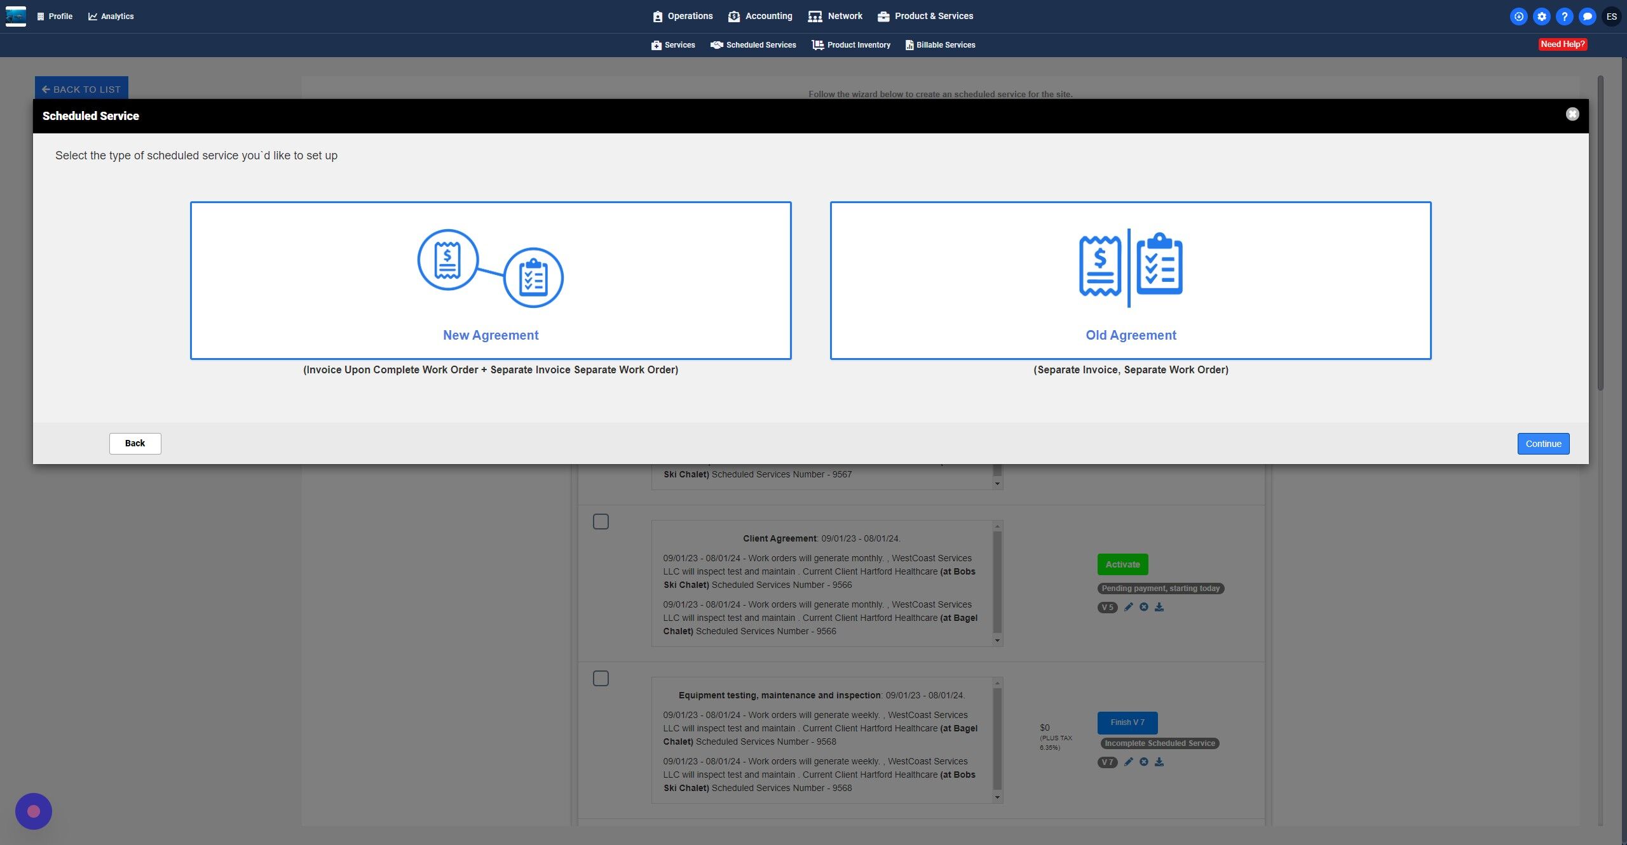Open the help question mark icon
This screenshot has height=845, width=1627.
point(1564,17)
